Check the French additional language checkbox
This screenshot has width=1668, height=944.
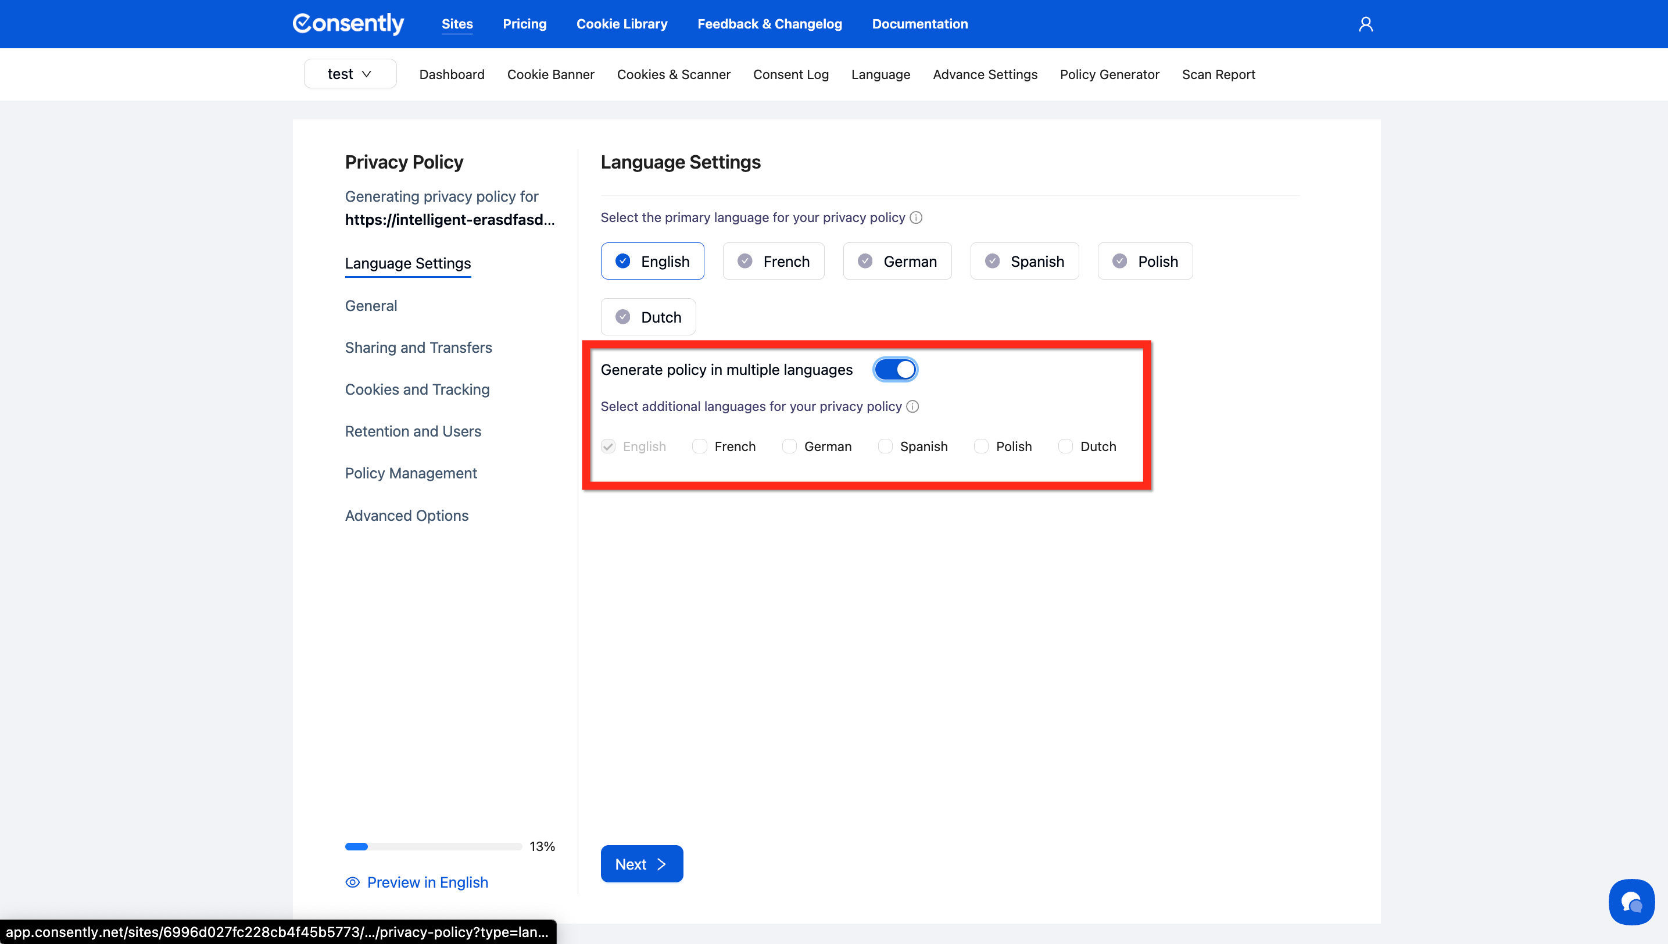(x=699, y=446)
